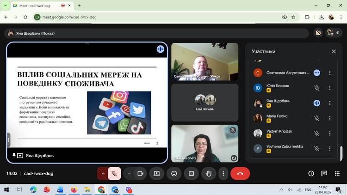
Task: Select participant Vadym Khodak name
Action: (x=279, y=131)
